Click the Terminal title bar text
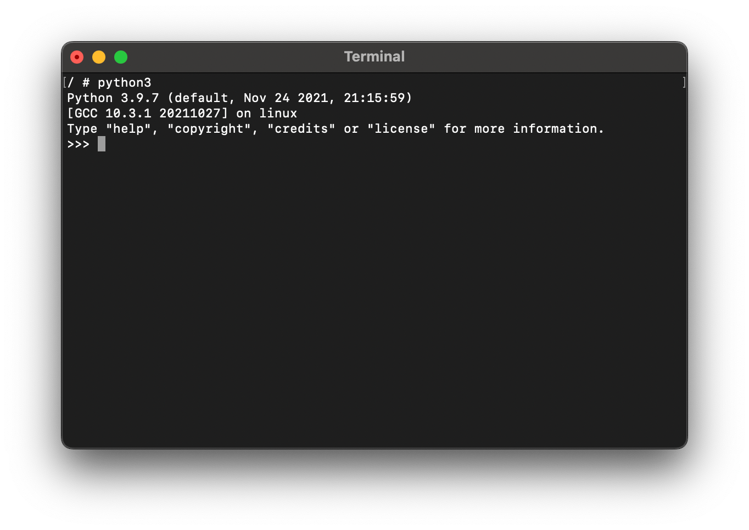The height and width of the screenshot is (530, 749). (374, 56)
